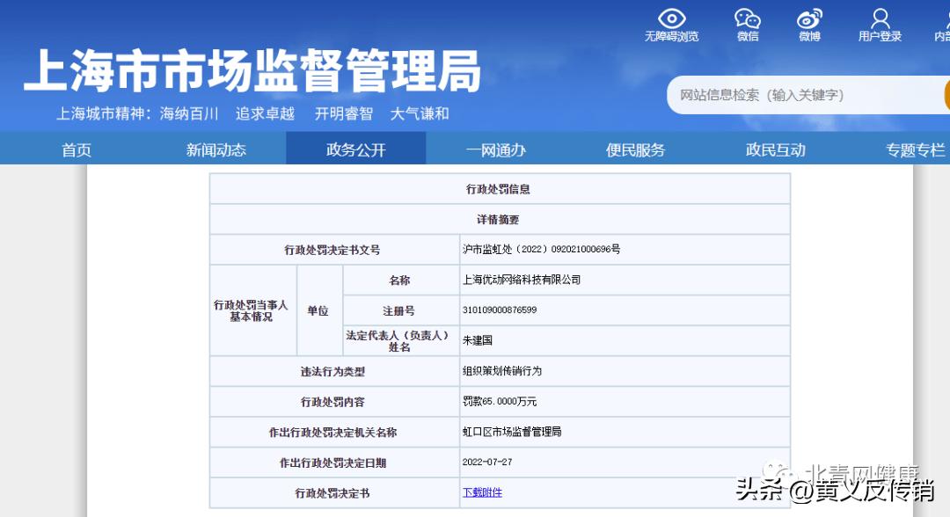Select the 专题专栏 menu item

pos(916,149)
